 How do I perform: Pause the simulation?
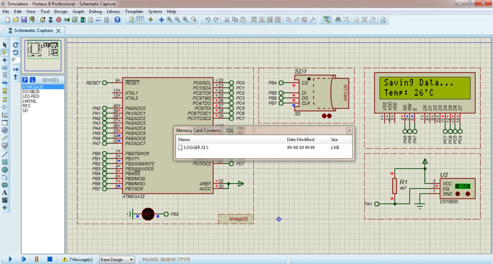(37, 259)
